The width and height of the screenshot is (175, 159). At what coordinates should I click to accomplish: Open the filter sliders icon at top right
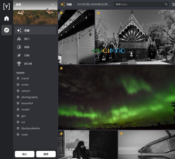173,4
